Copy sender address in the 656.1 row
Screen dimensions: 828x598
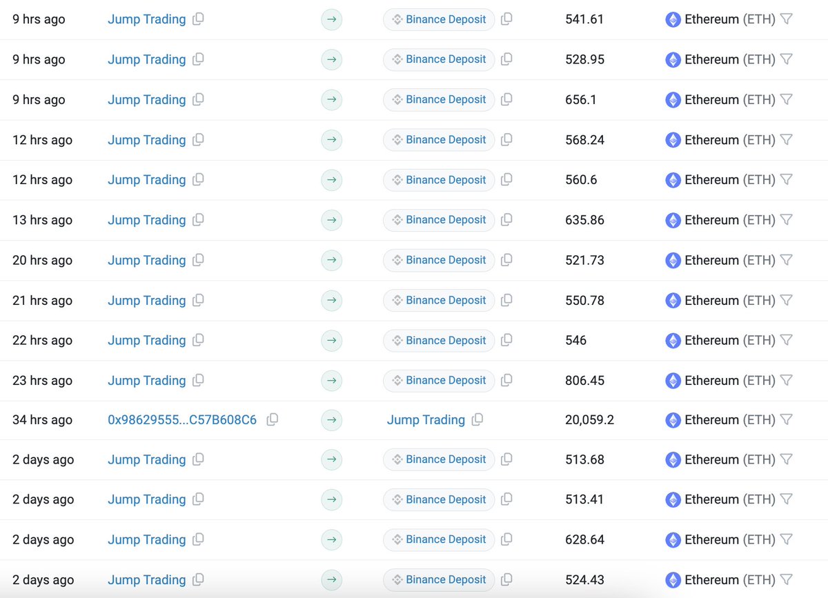[198, 99]
